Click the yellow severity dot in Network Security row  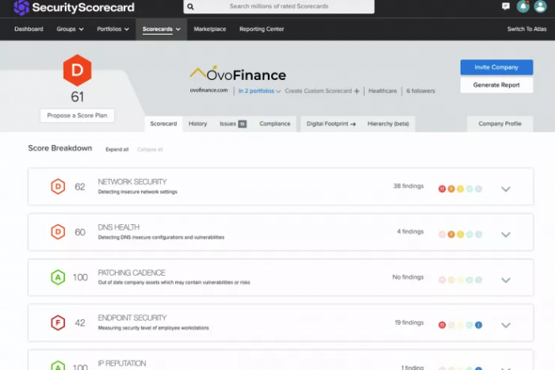click(460, 189)
